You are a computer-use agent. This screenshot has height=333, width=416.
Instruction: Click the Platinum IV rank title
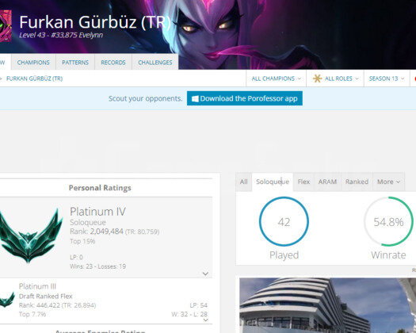pyautogui.click(x=97, y=212)
